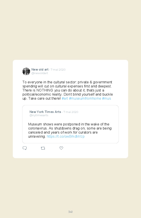Click page number 341 at bottom
Image resolution: width=141 pixels, height=218 pixels.
(70, 212)
